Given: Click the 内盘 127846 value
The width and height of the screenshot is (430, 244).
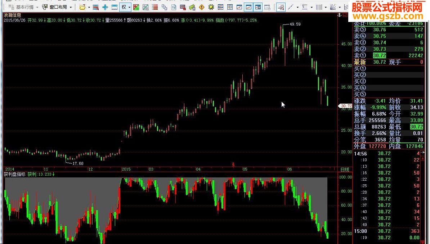Looking at the screenshot, I should pos(415,146).
